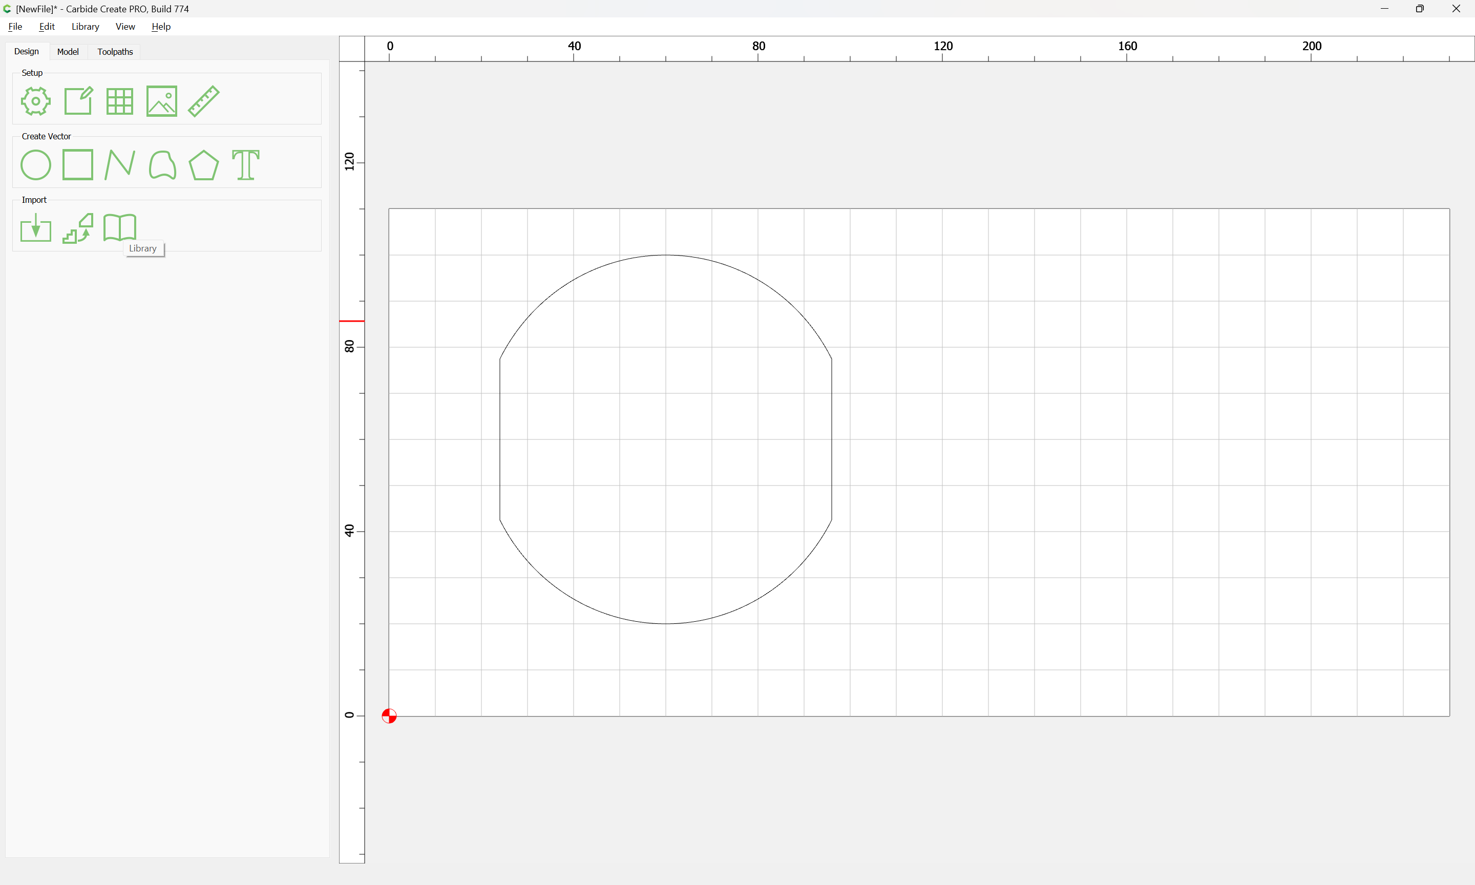This screenshot has width=1475, height=885.
Task: Click the Import file icon
Action: click(x=36, y=228)
